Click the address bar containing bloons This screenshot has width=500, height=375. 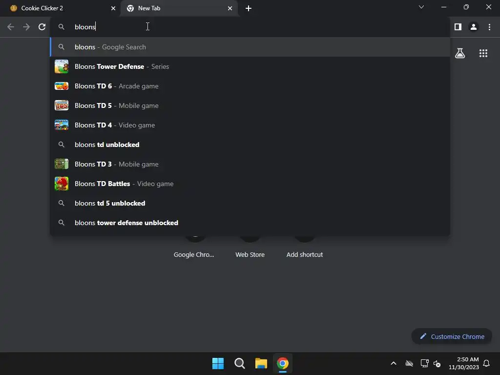tap(250, 27)
